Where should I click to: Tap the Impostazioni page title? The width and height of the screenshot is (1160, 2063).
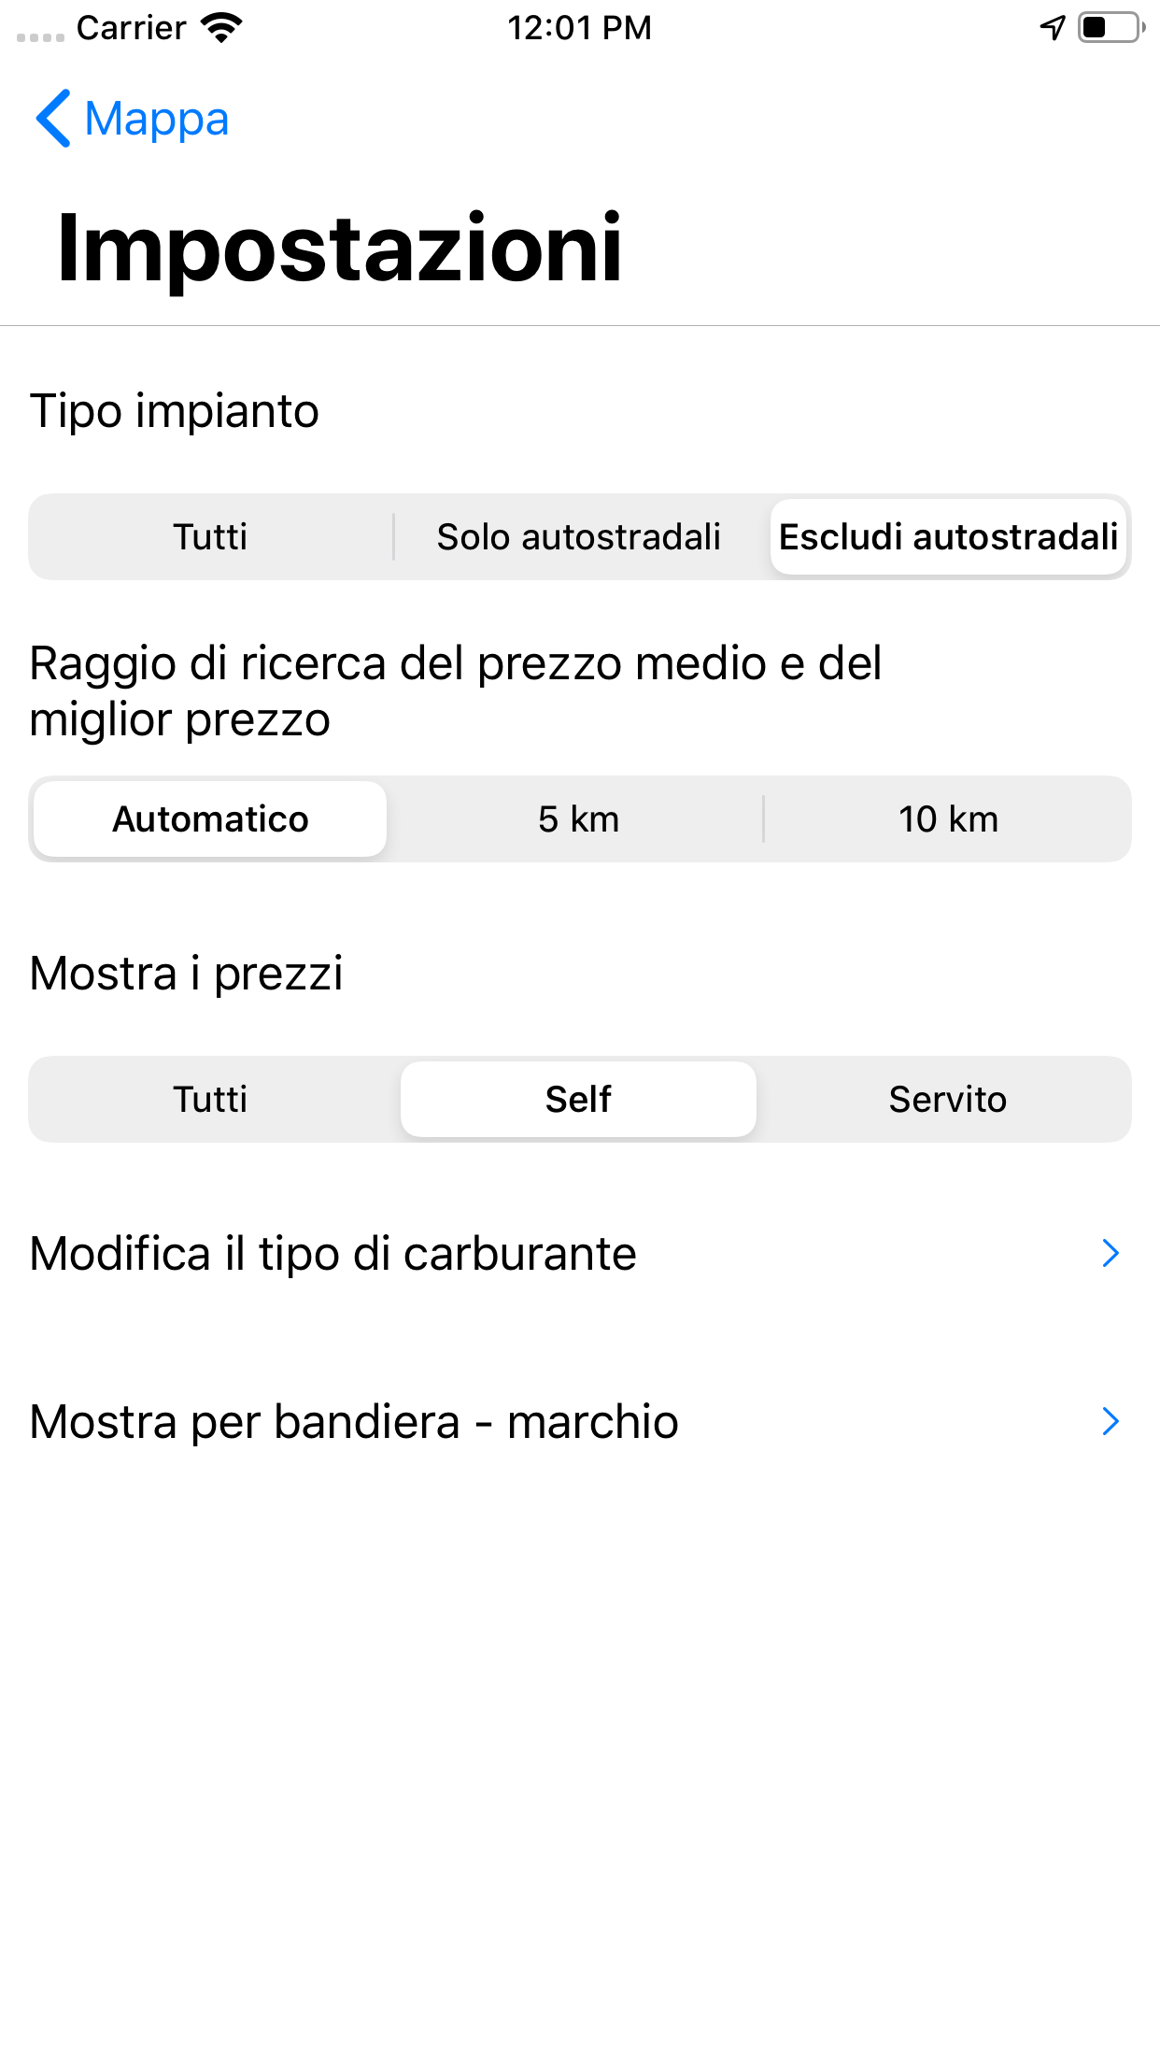(x=340, y=248)
